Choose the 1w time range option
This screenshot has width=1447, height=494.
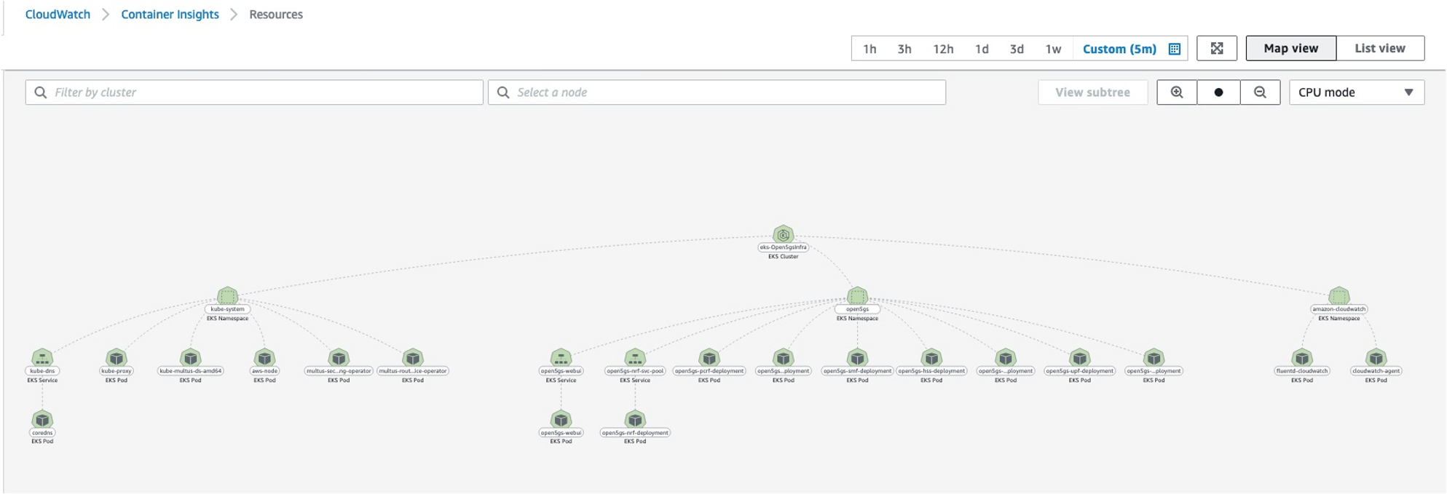click(x=1053, y=49)
